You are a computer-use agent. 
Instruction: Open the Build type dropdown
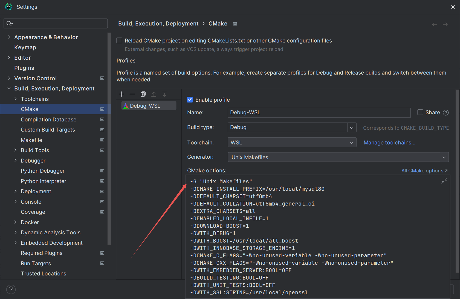352,128
